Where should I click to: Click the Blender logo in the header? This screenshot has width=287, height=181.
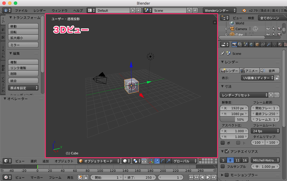click(244, 10)
